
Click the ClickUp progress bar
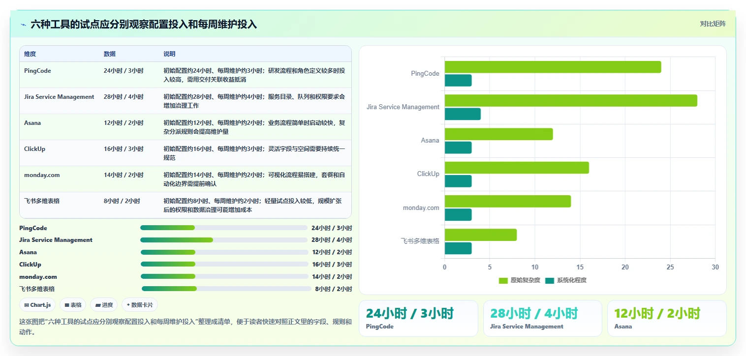[224, 264]
